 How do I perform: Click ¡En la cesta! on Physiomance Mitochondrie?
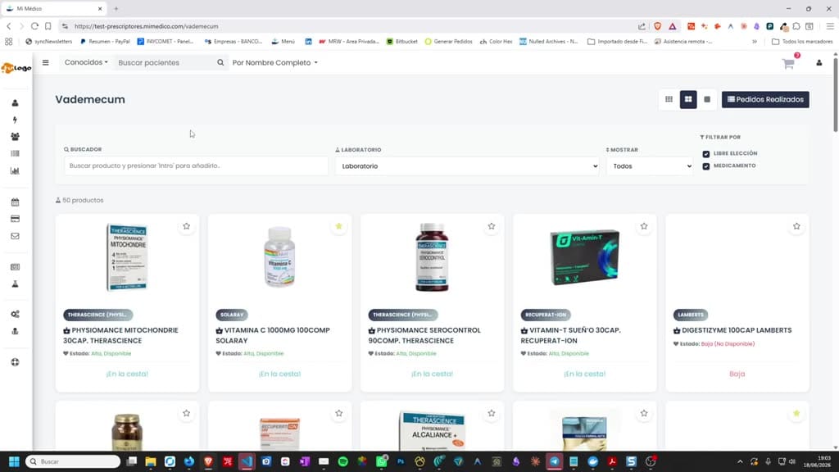[x=127, y=374]
